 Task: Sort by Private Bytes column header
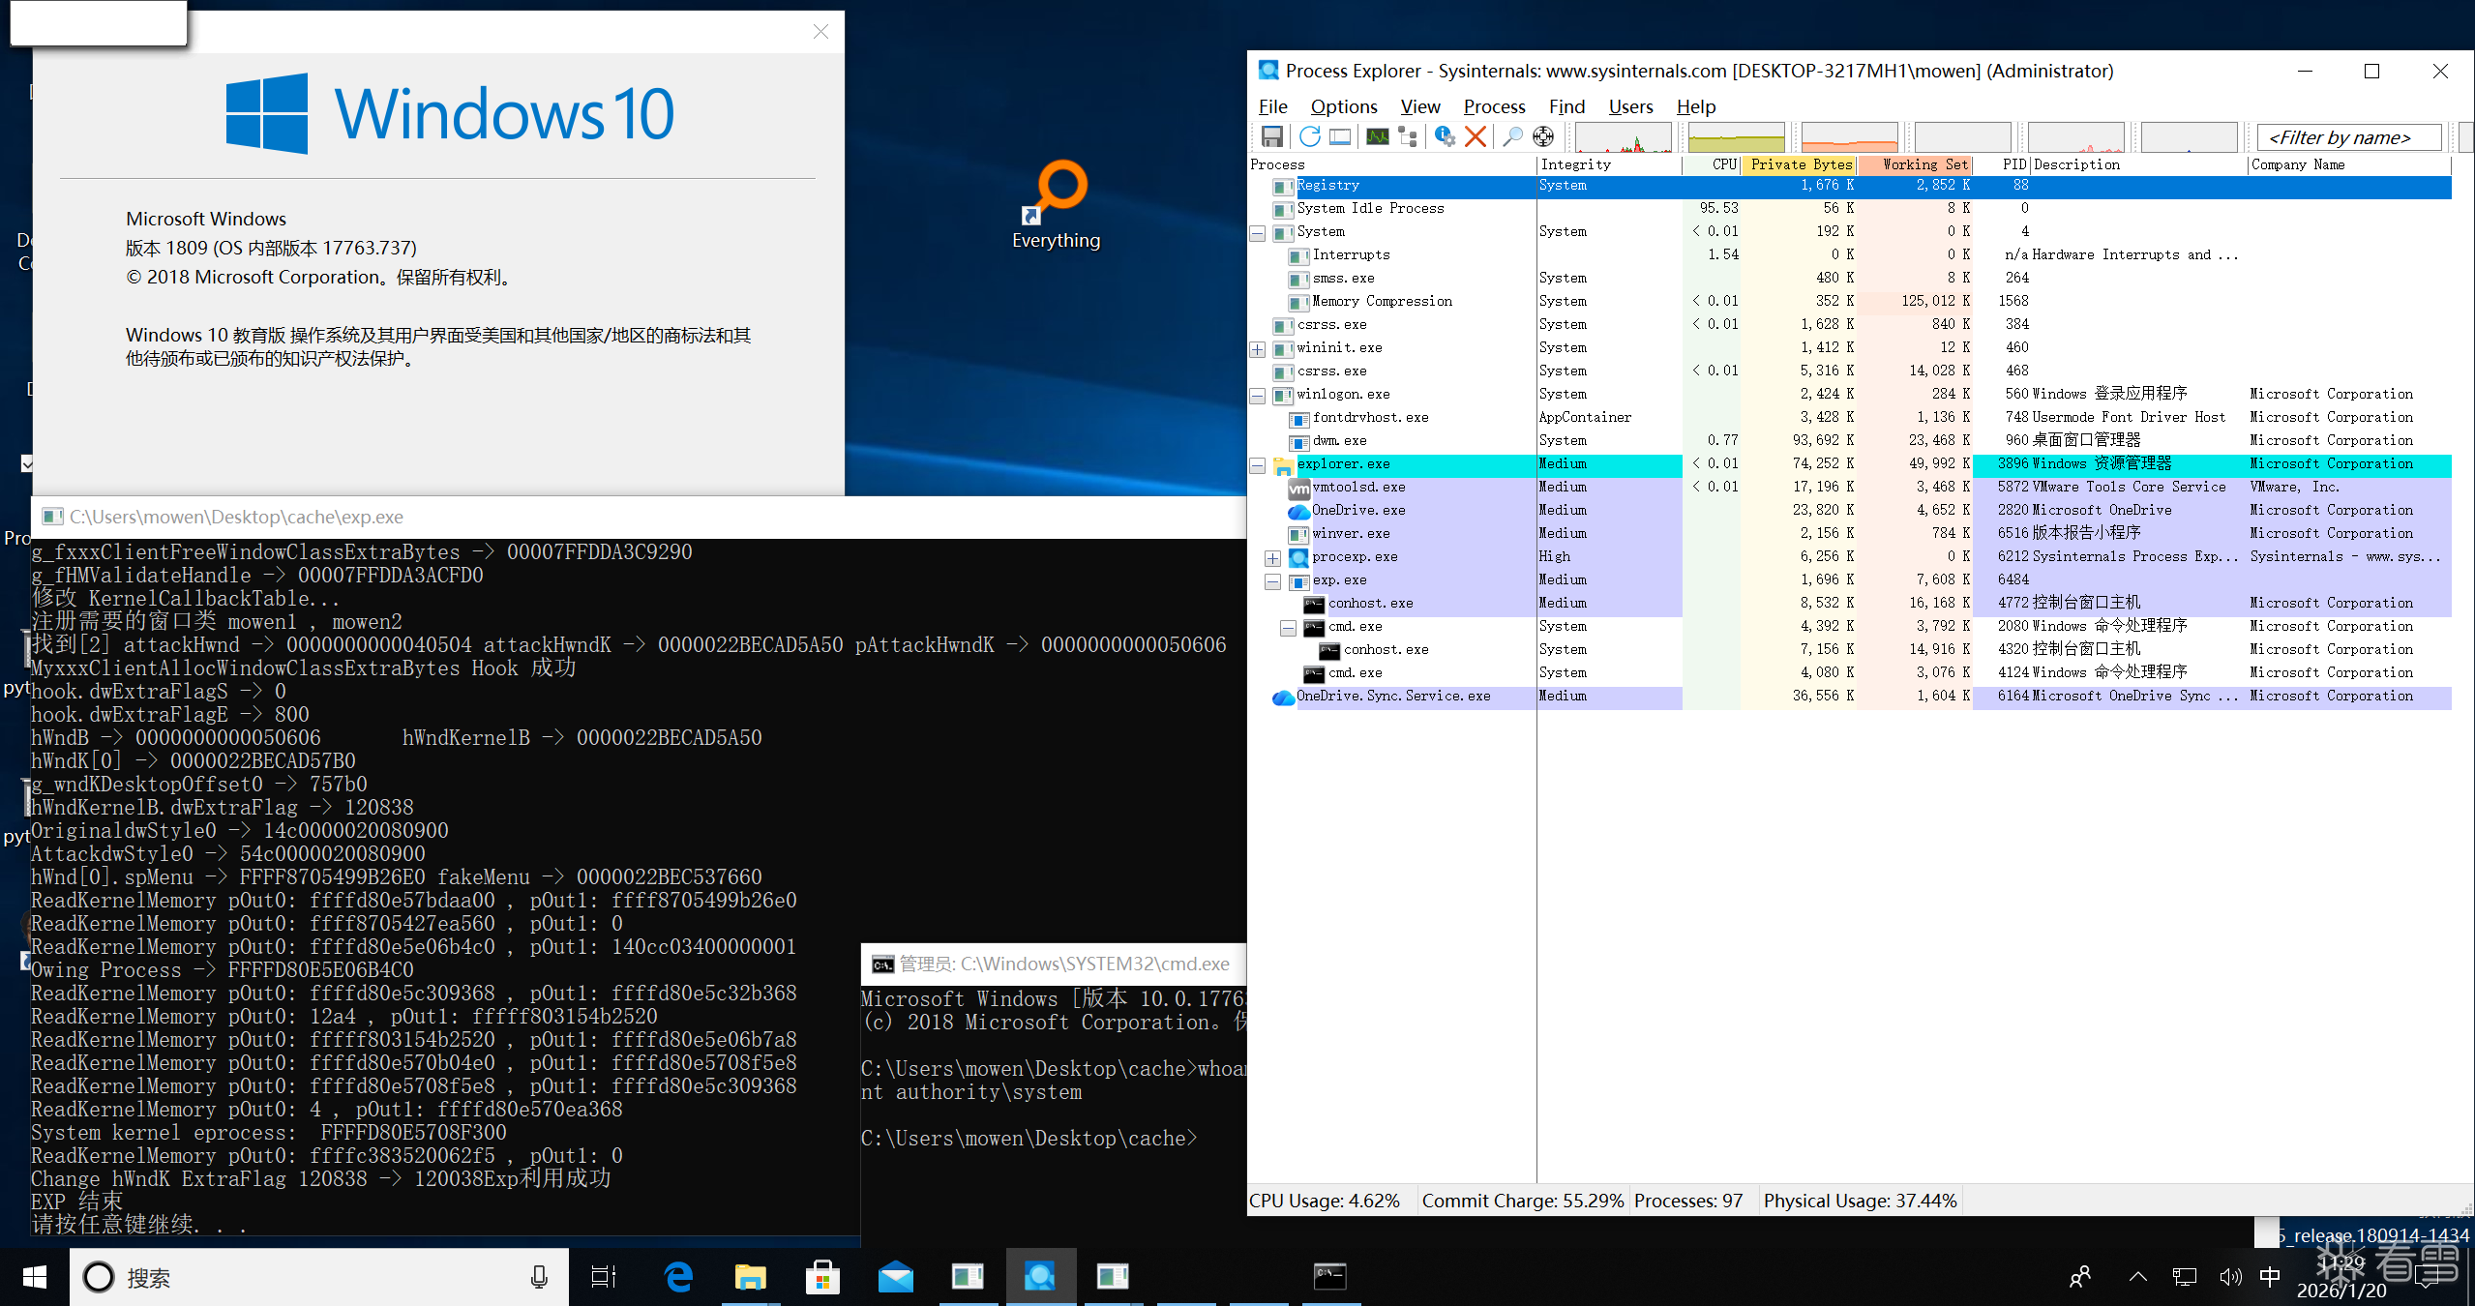1800,164
